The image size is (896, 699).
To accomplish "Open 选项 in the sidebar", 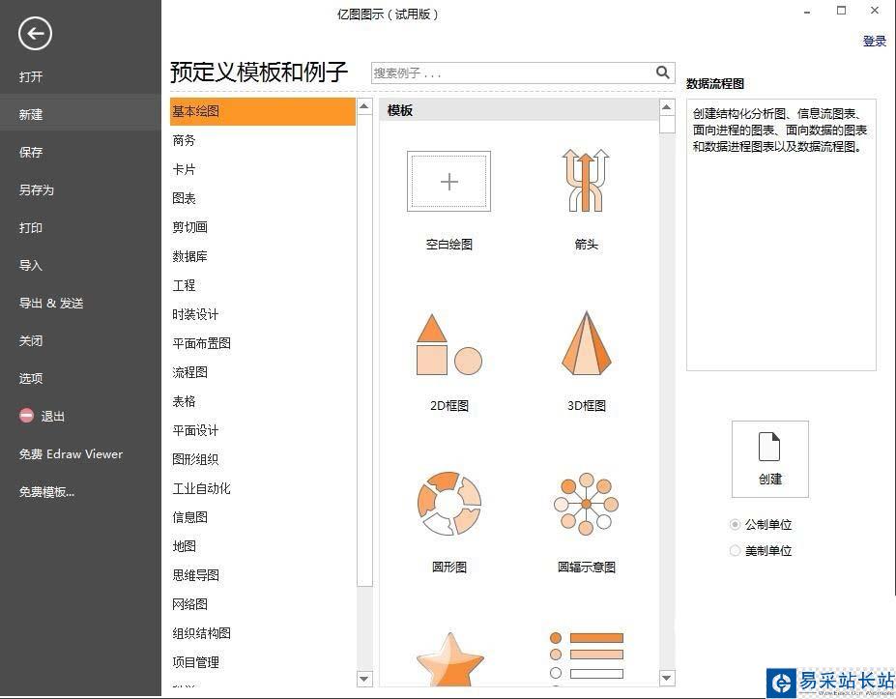I will pyautogui.click(x=31, y=378).
